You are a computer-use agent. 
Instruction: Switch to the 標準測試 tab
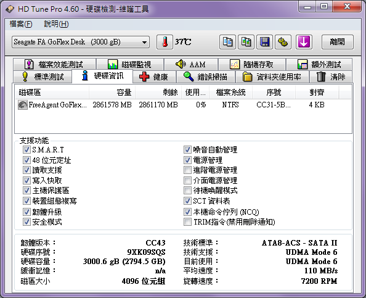click(43, 77)
